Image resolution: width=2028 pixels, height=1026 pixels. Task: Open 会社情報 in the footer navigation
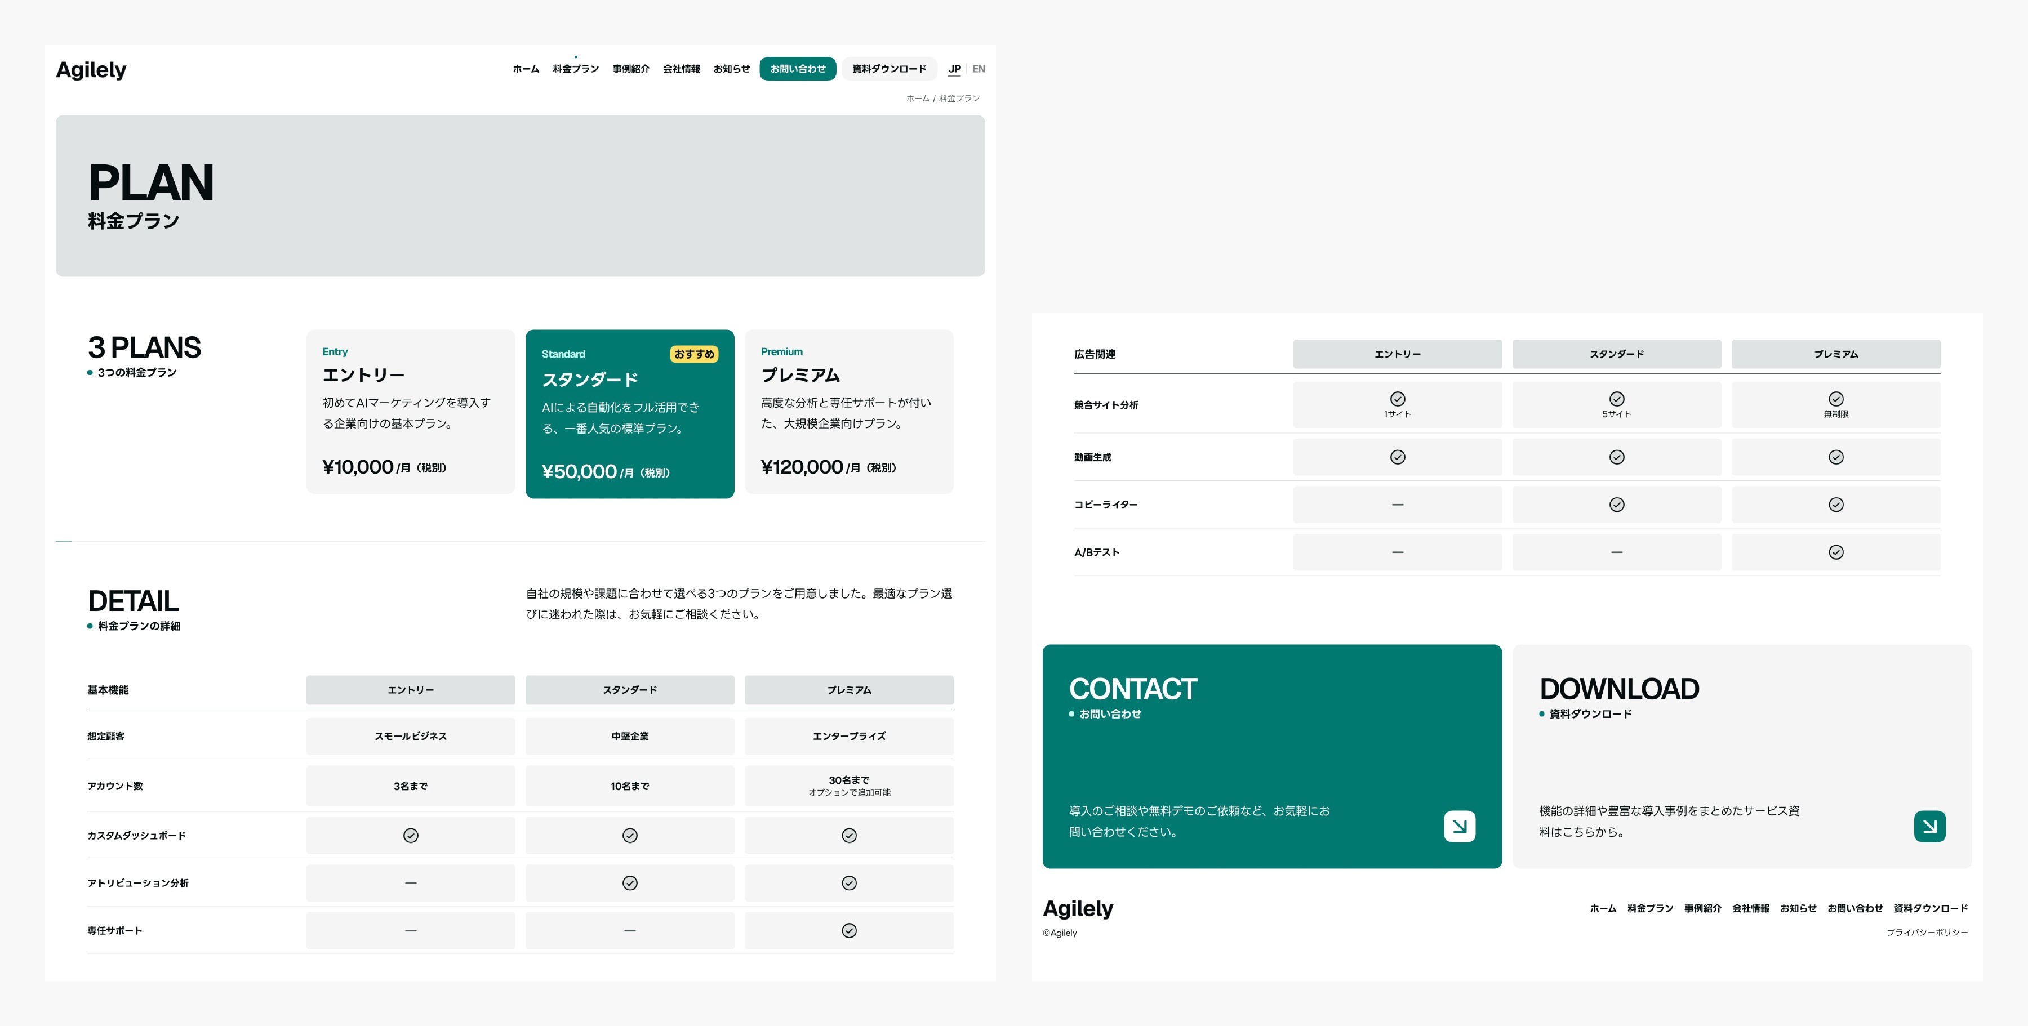pos(1750,909)
